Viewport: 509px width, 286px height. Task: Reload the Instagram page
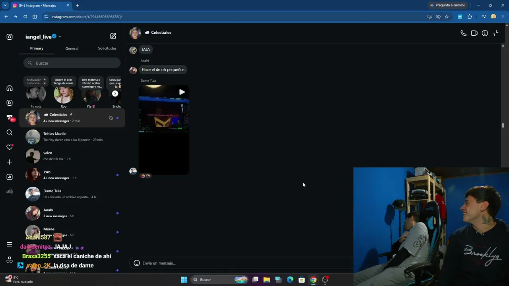[25, 17]
